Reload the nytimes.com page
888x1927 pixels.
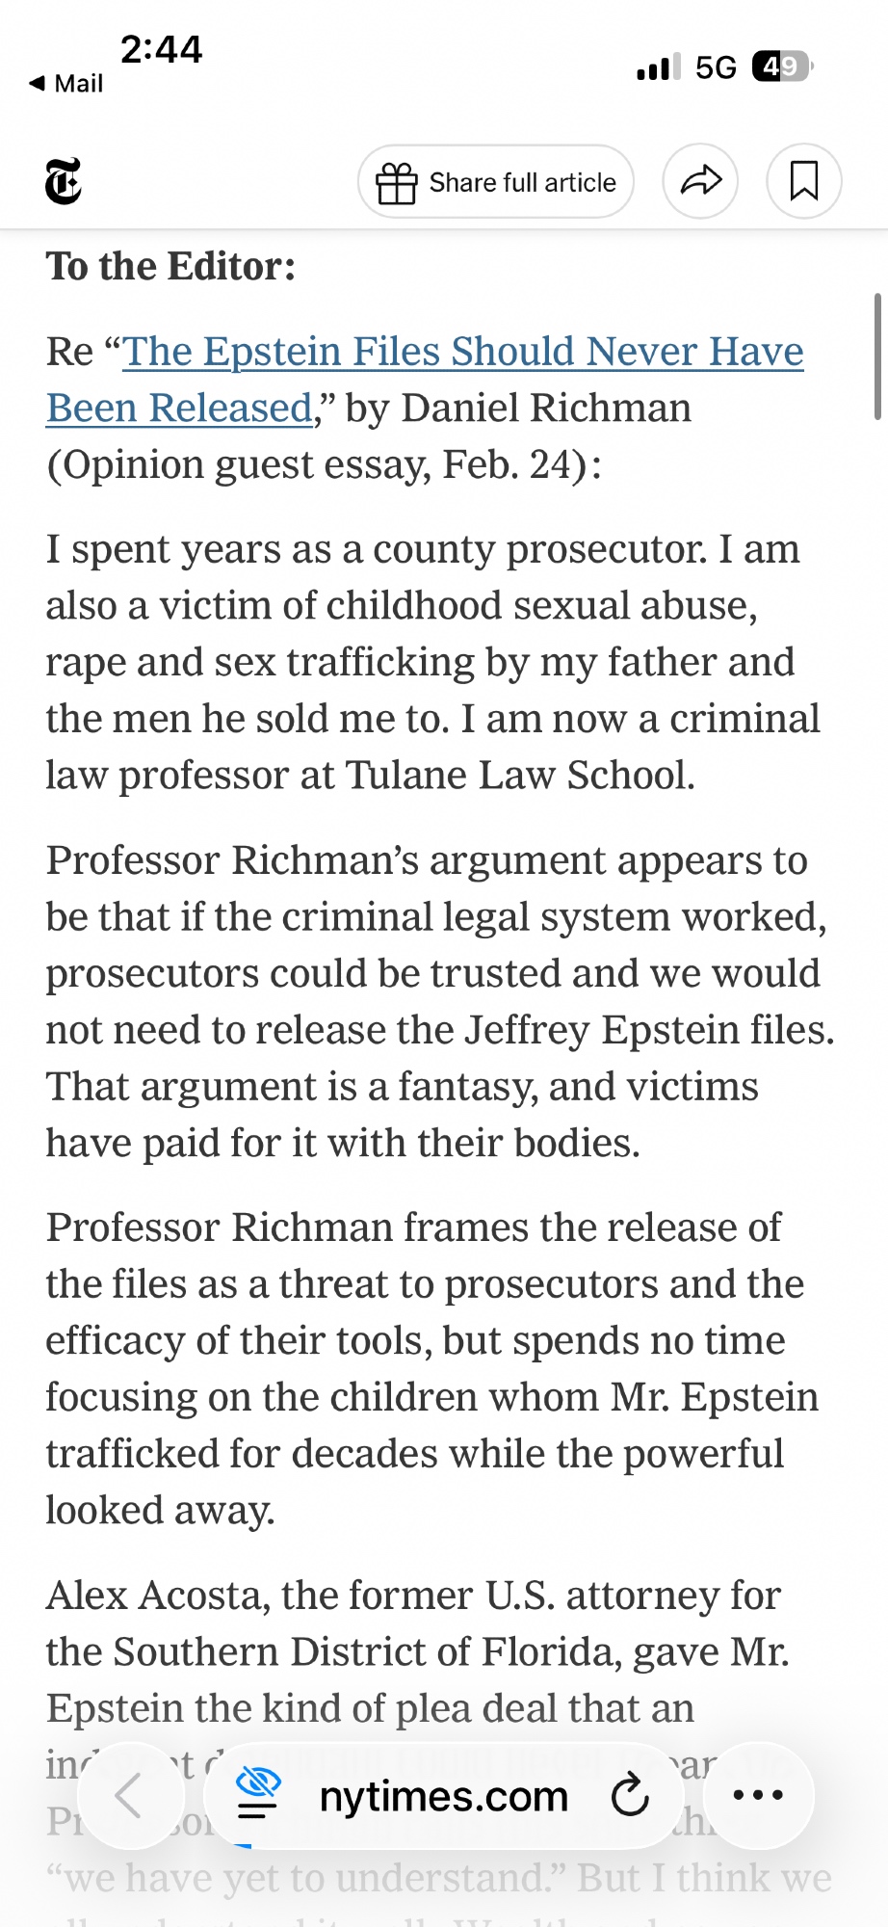click(630, 1796)
